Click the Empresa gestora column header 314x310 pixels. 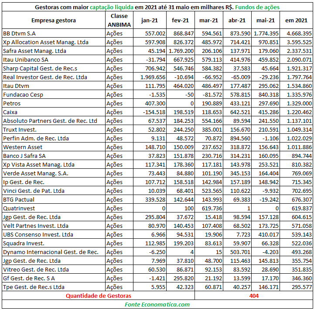pyautogui.click(x=54, y=20)
